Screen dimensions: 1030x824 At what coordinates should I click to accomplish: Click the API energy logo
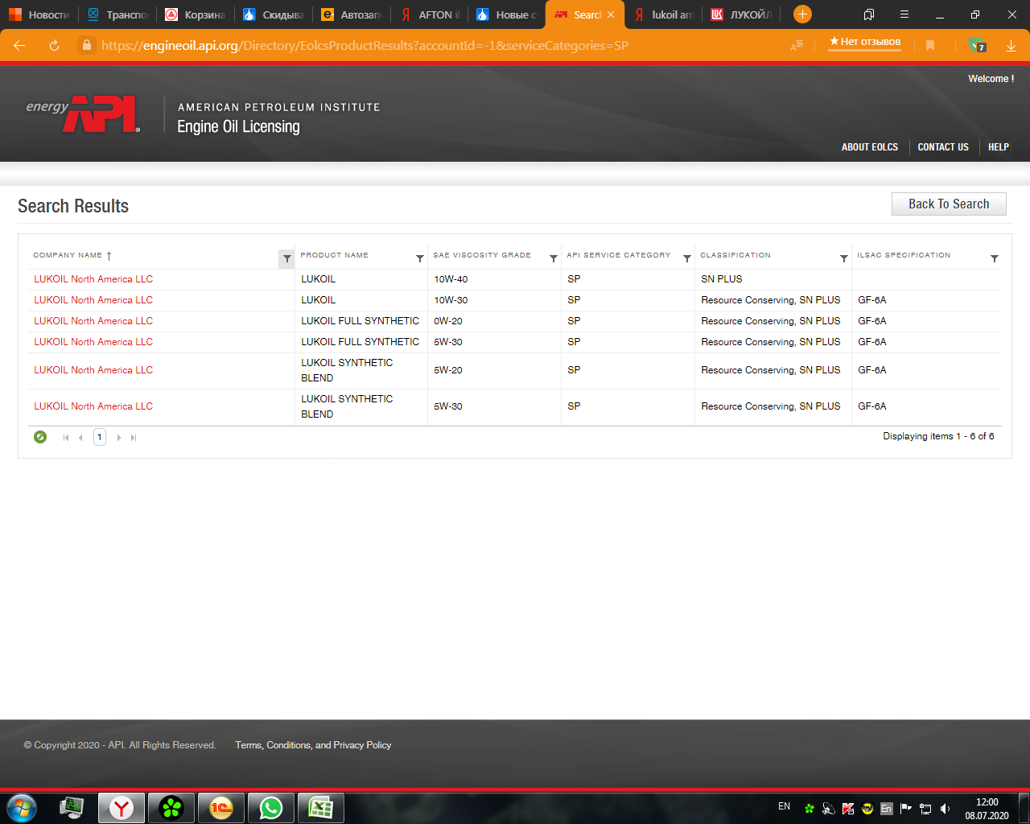click(x=83, y=114)
